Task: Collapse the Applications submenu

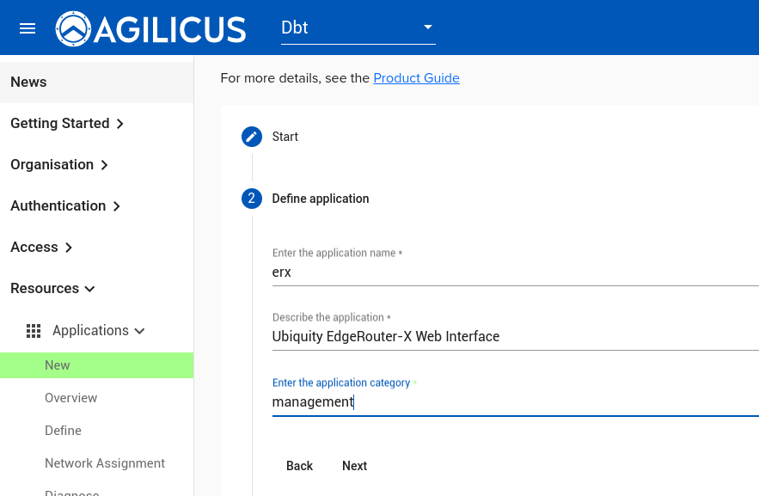Action: point(97,330)
